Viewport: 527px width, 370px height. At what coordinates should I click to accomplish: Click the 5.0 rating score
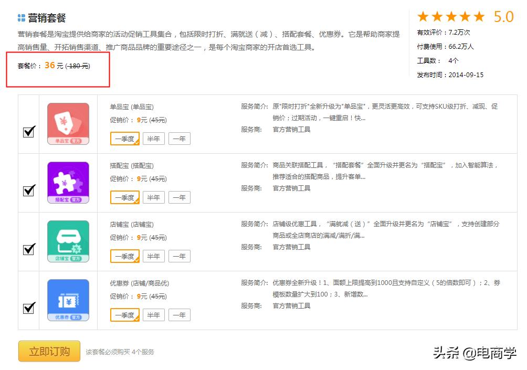coord(504,17)
